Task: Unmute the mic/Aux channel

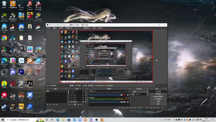Action: pyautogui.click(x=124, y=95)
